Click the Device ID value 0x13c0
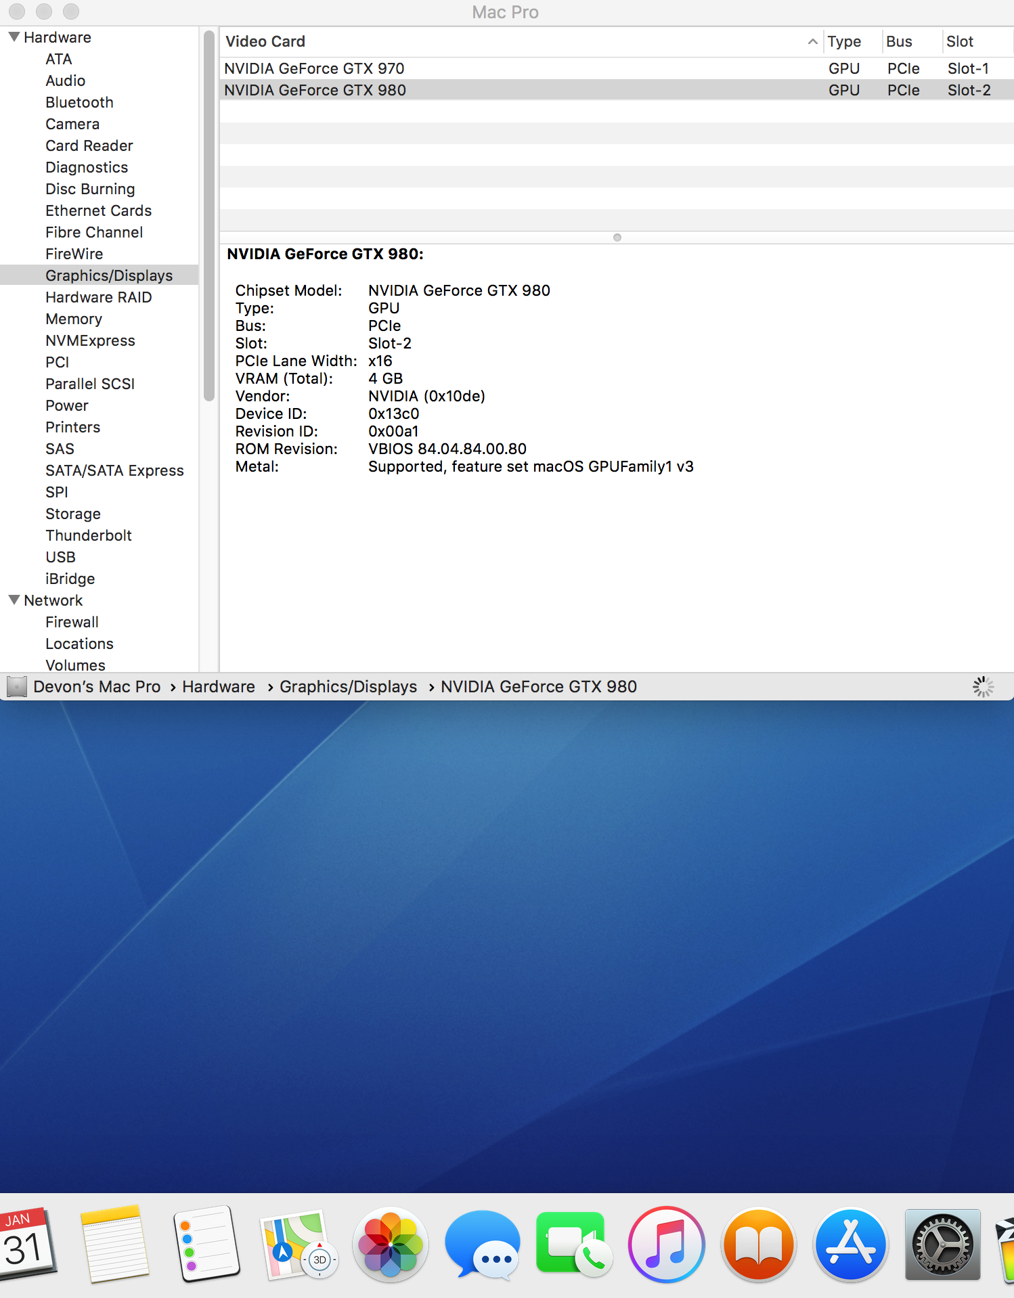This screenshot has height=1298, width=1014. click(393, 413)
